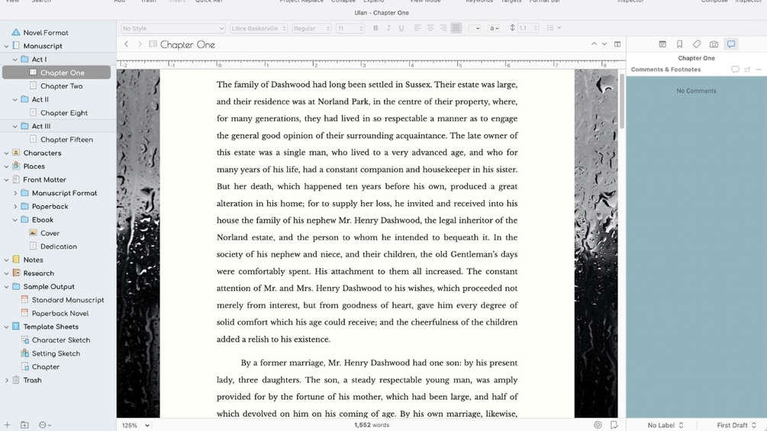
Task: Toggle the split editor button
Action: [617, 44]
